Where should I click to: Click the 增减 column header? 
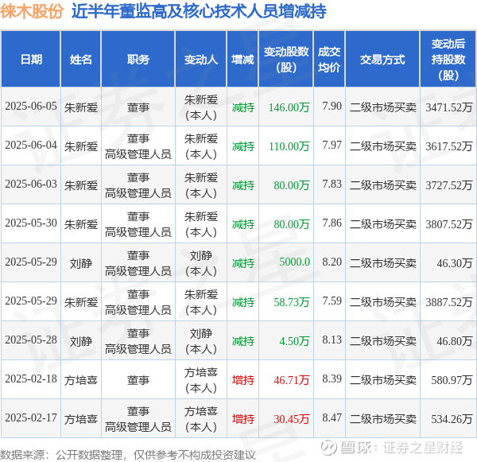pos(242,59)
